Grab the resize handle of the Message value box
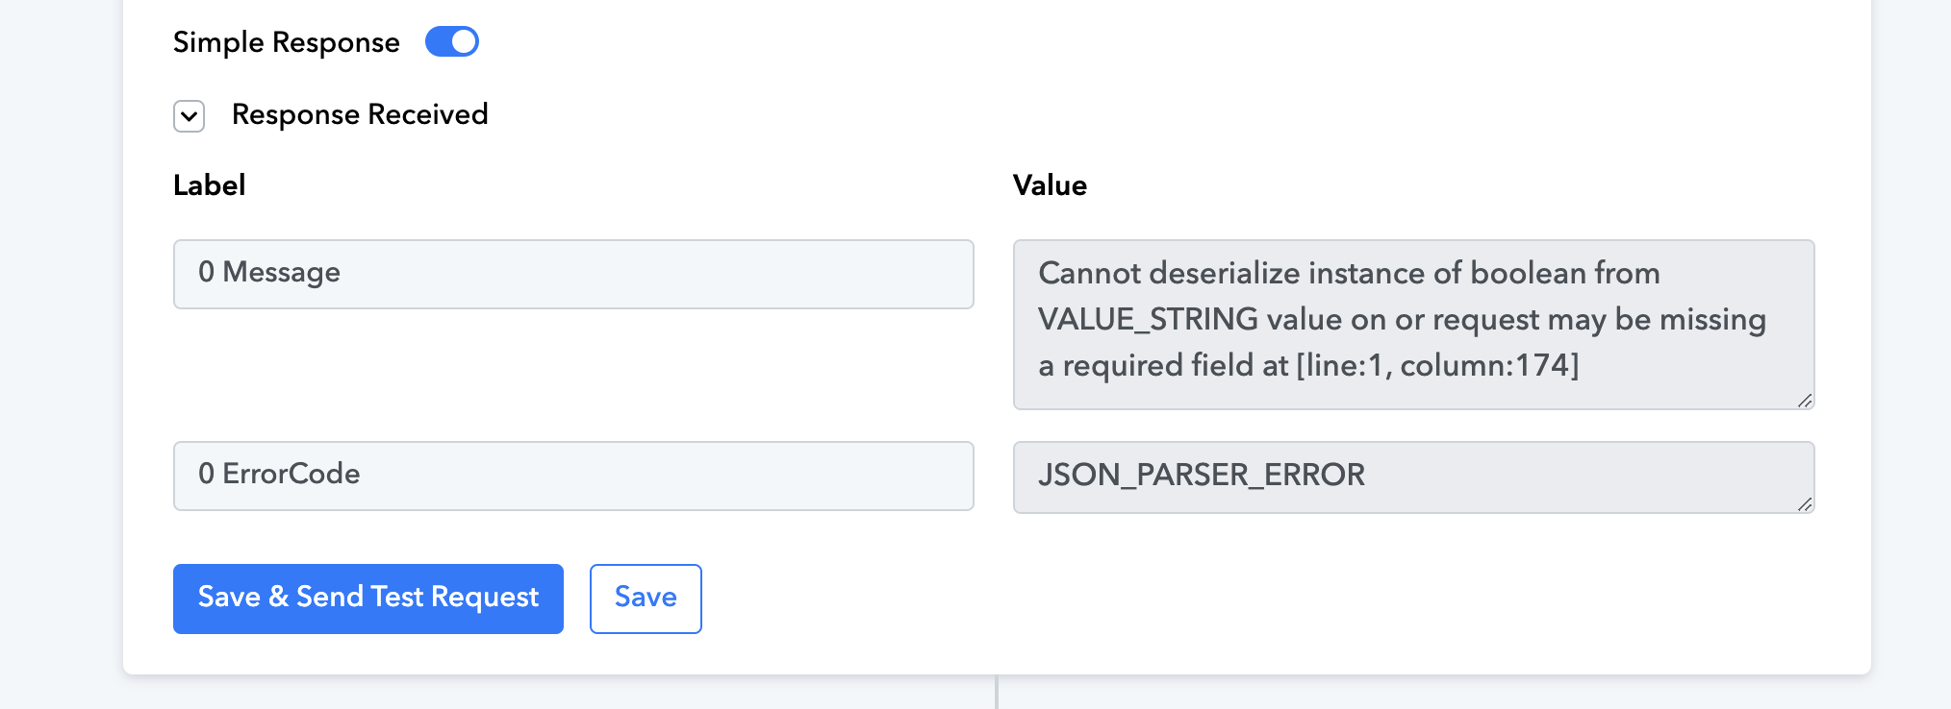The image size is (1951, 709). click(x=1805, y=401)
